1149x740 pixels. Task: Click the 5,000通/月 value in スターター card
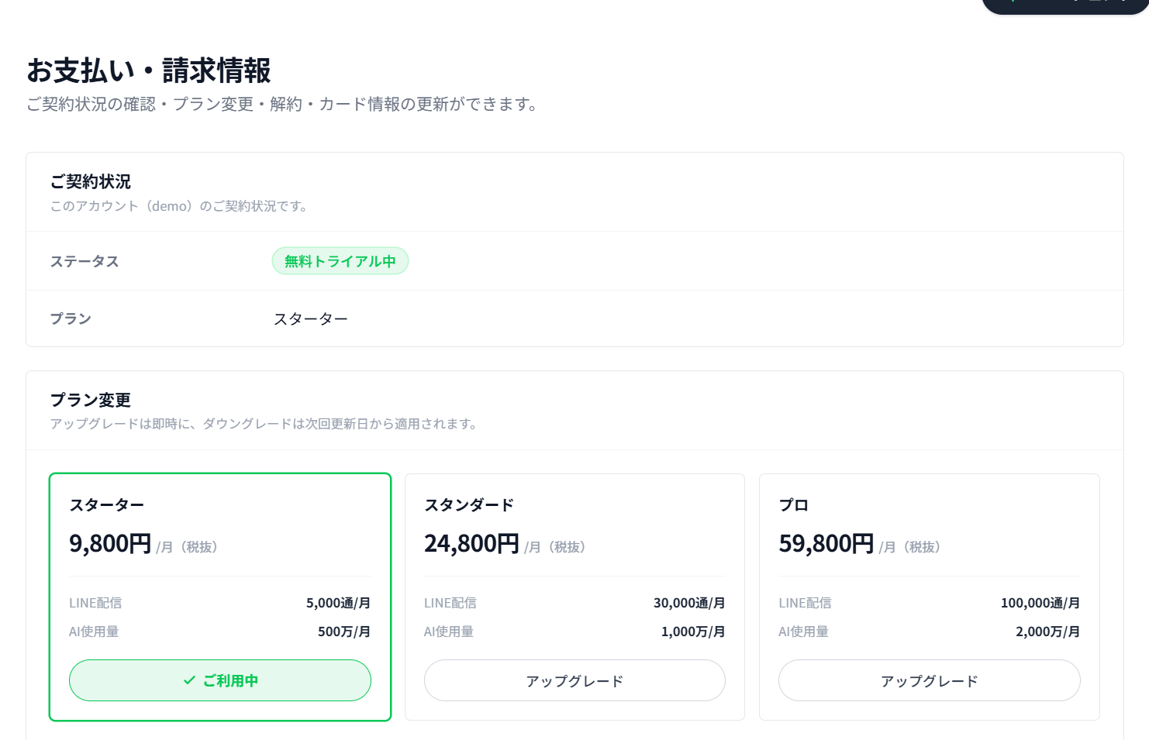[x=338, y=603]
